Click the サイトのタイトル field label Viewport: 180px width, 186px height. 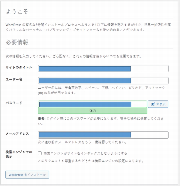coord(19,67)
